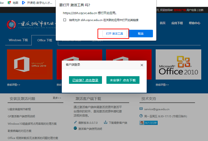Open Office 彻底卸载后无法激活 article

point(33,138)
